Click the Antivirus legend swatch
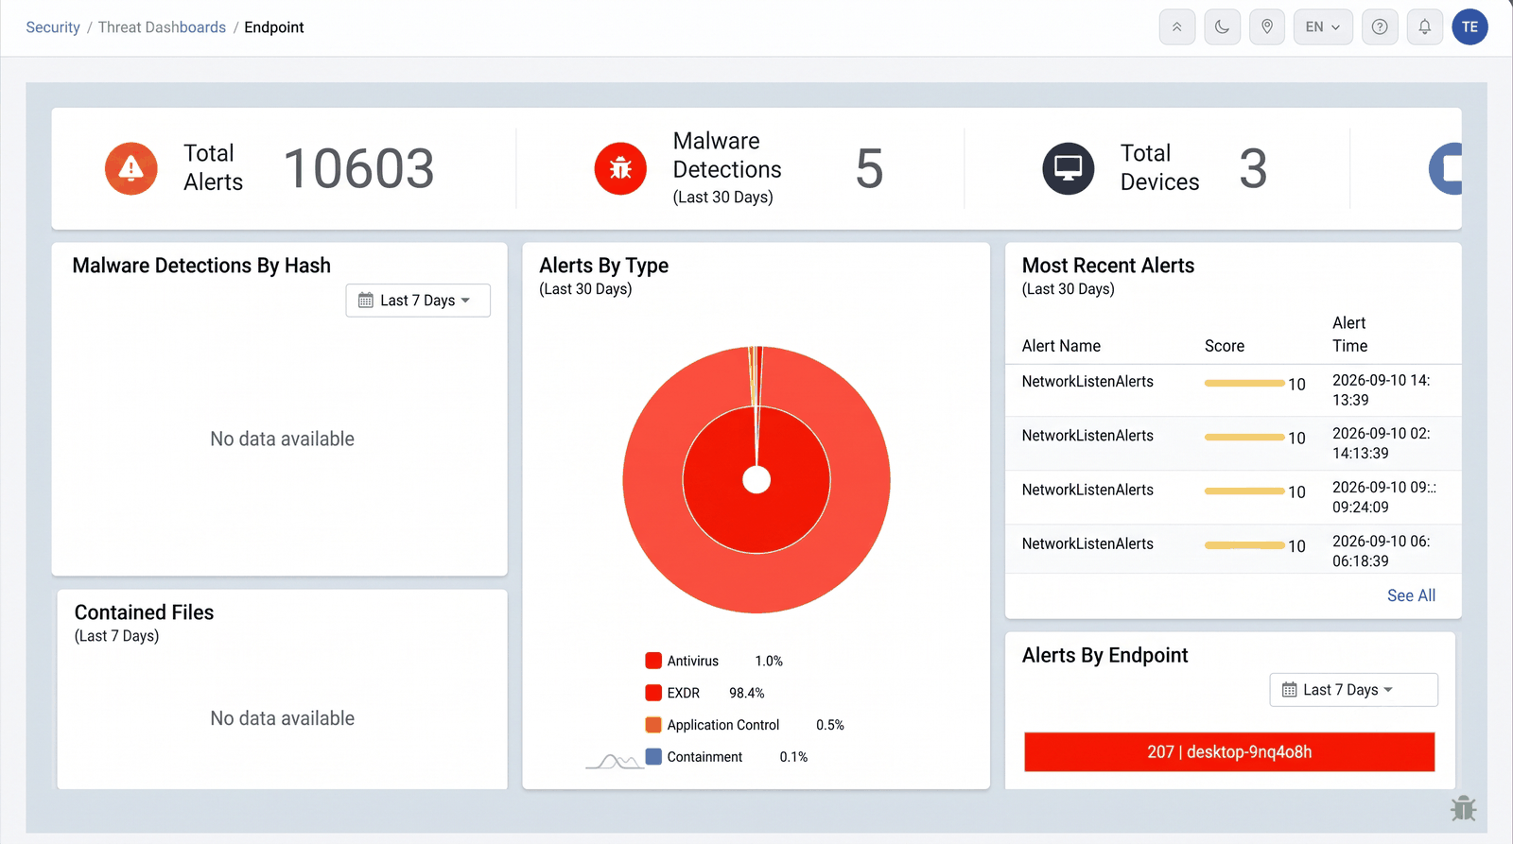The width and height of the screenshot is (1513, 844). point(653,661)
